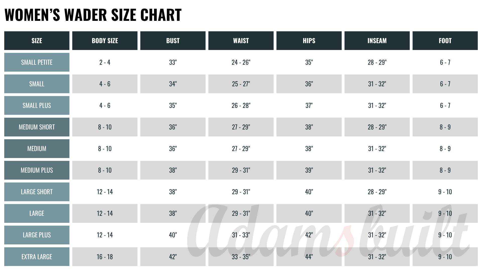Click the 16 - 18 body size cell
Viewport: 482px width, 271px height.
[x=105, y=257]
